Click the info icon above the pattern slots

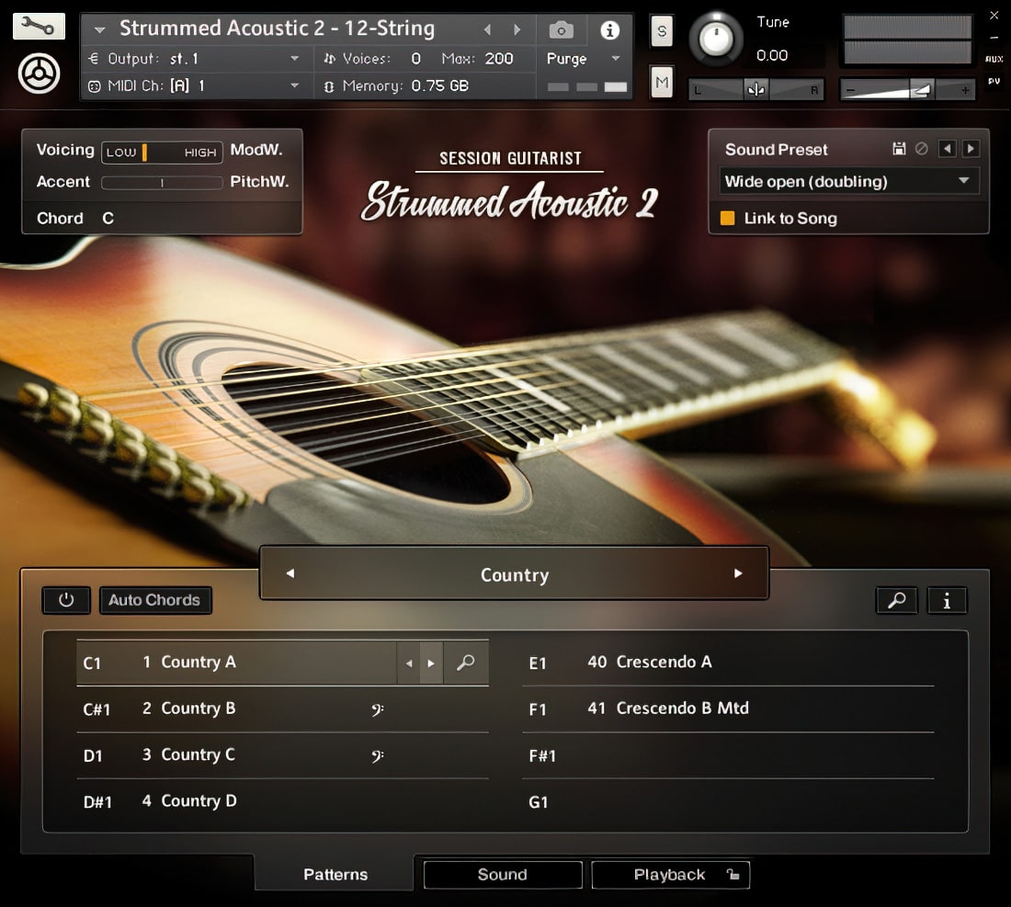click(x=947, y=600)
